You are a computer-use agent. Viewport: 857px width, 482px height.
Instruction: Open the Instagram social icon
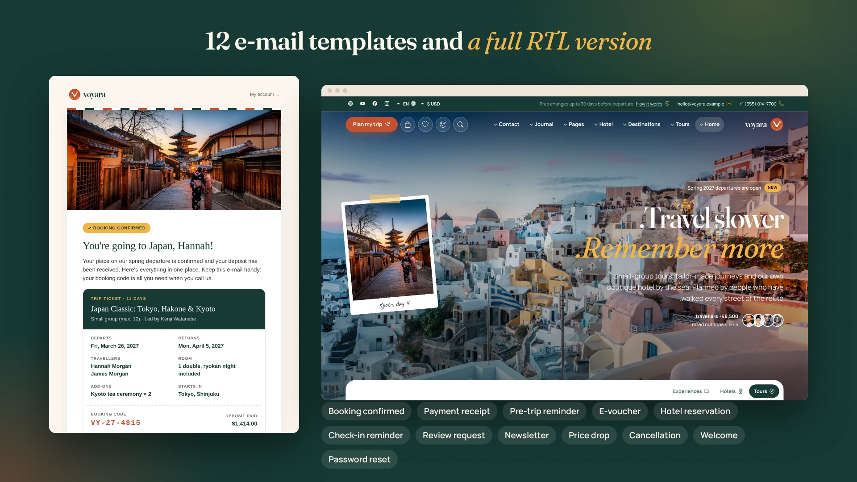(387, 104)
